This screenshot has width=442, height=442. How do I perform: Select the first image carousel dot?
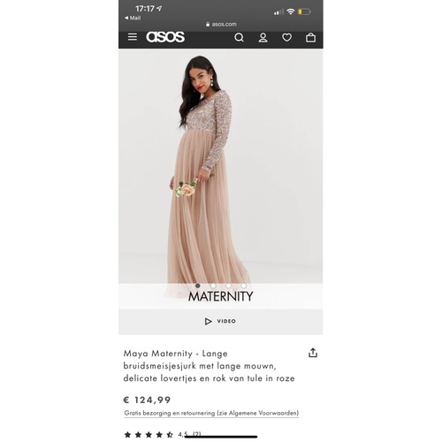click(198, 286)
